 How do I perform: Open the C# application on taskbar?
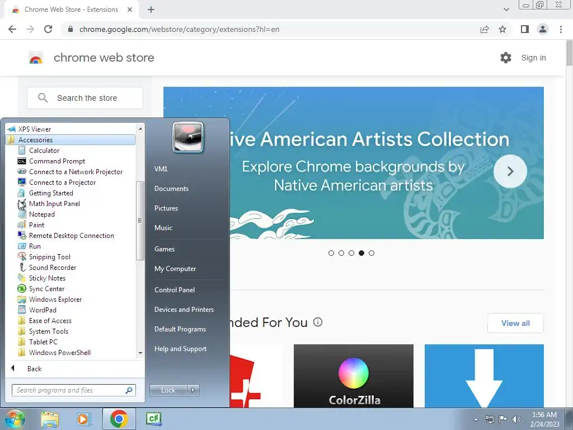153,419
